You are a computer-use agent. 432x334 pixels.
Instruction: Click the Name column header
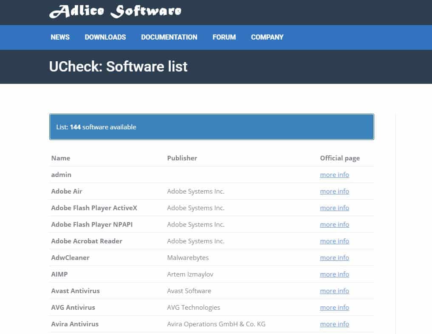[61, 158]
